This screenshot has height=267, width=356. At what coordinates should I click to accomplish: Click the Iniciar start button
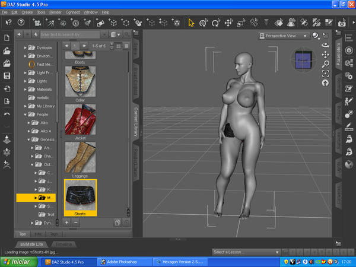(18, 262)
